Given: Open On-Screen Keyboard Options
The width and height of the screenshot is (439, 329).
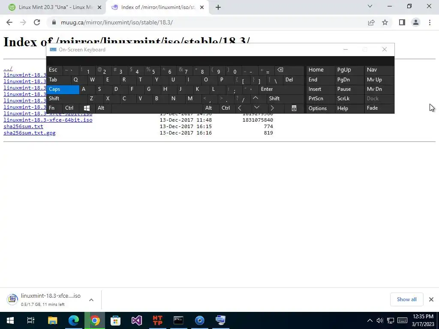Looking at the screenshot, I should [x=320, y=108].
